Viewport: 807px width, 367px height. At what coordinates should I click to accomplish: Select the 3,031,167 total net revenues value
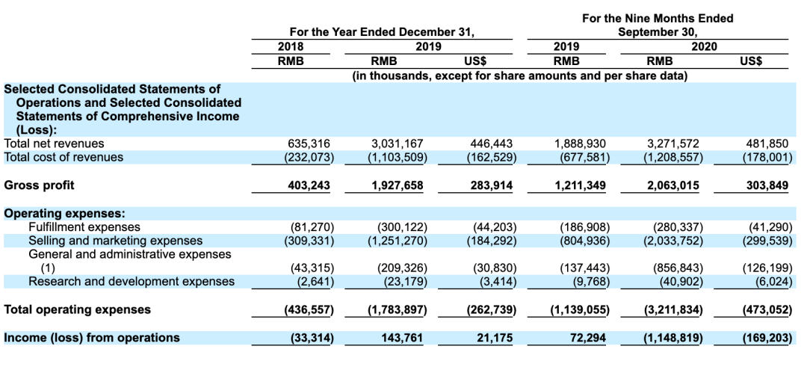pyautogui.click(x=398, y=144)
